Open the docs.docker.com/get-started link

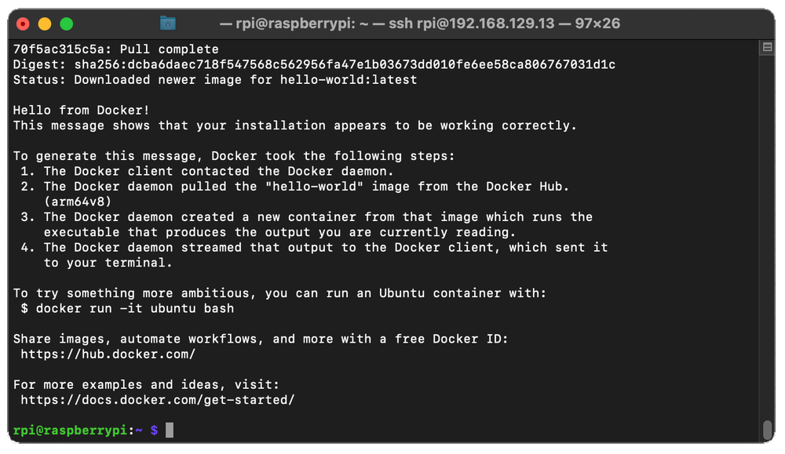point(158,400)
